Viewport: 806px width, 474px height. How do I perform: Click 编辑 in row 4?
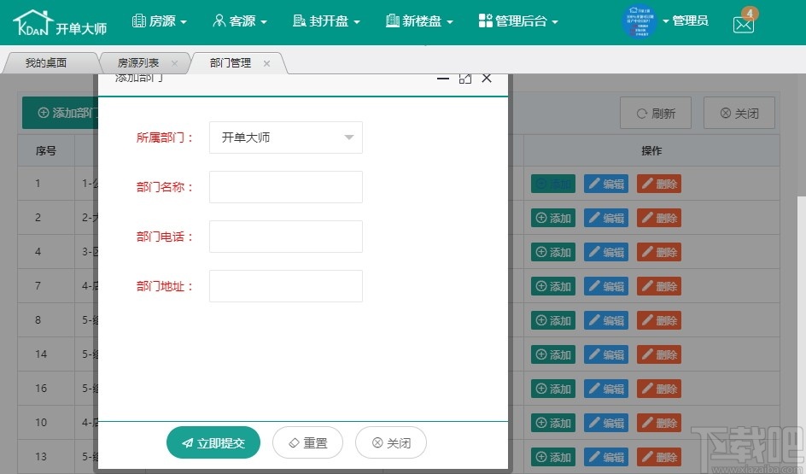point(606,252)
